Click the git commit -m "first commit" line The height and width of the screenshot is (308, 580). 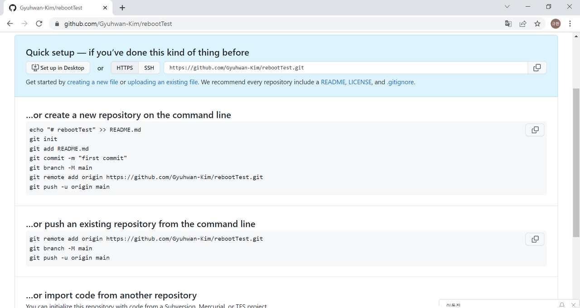click(78, 158)
